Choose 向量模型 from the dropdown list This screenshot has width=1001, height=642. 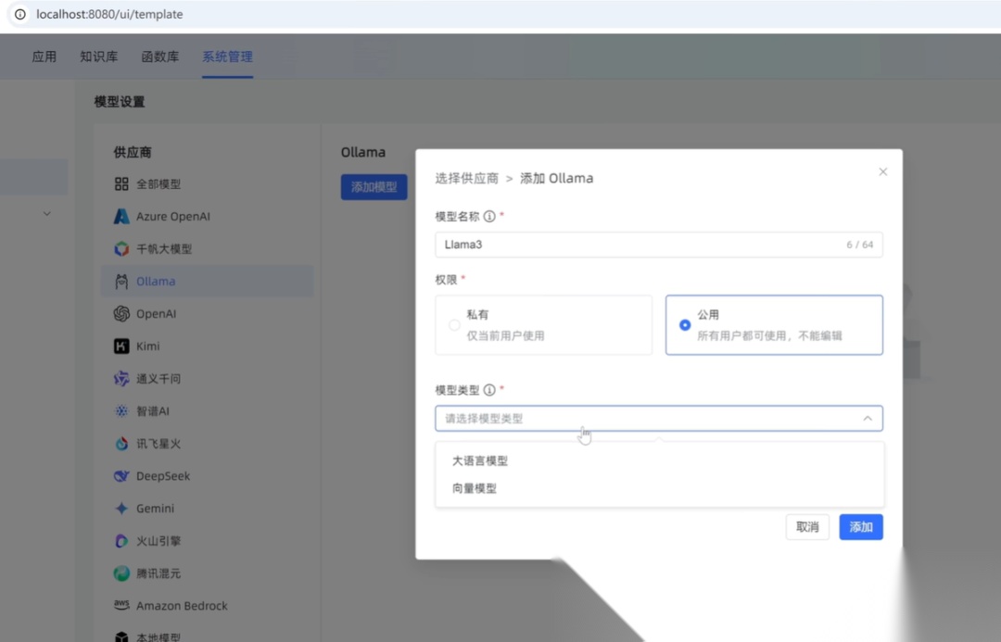(x=475, y=488)
